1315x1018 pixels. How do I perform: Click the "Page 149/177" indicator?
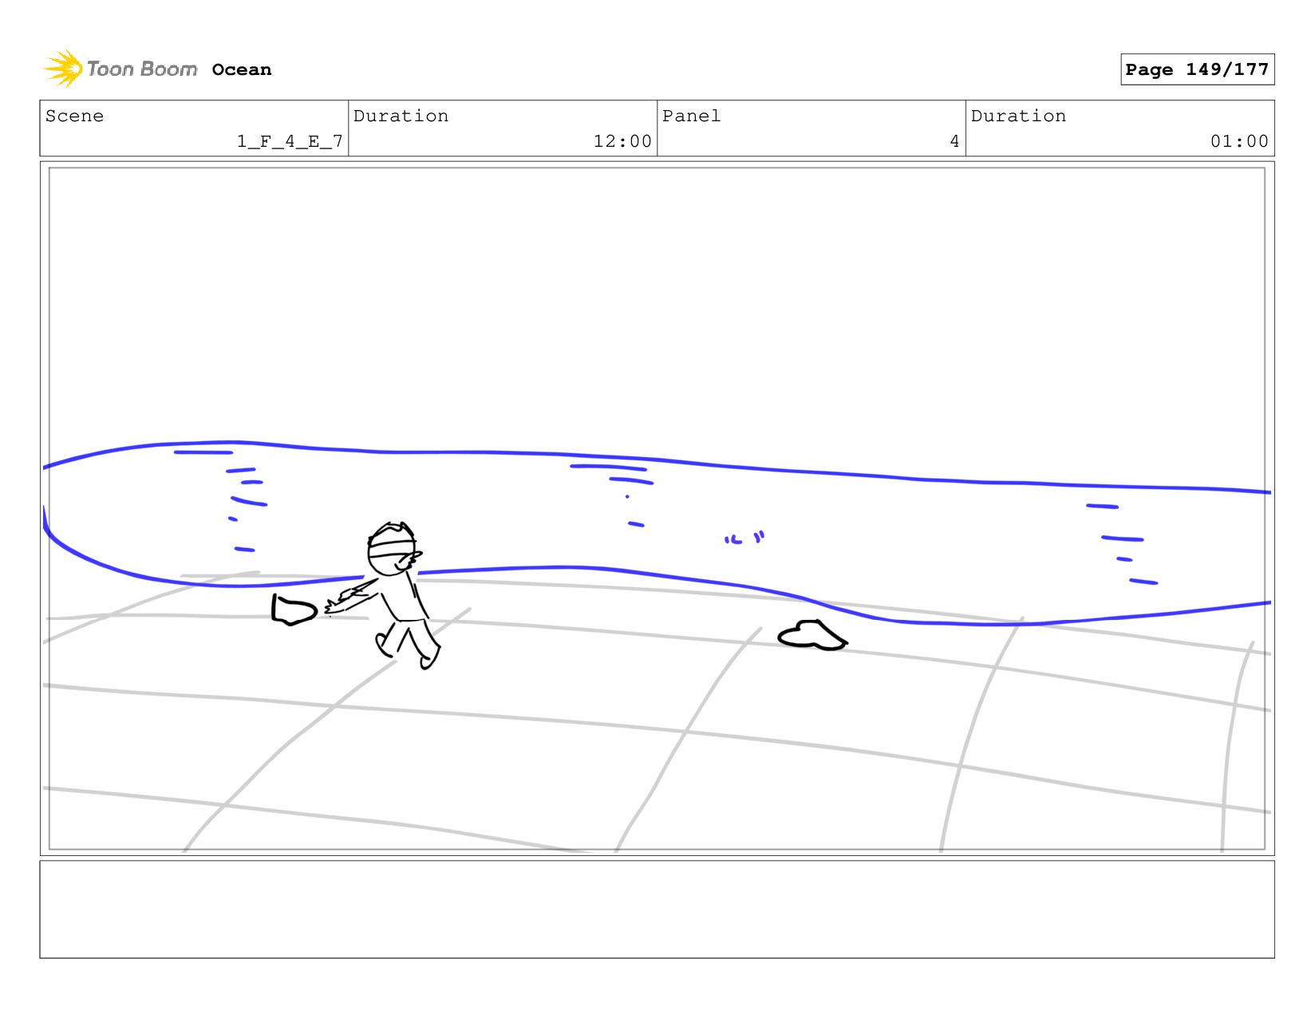(1197, 69)
